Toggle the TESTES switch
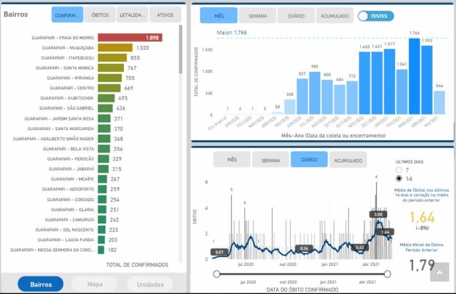Image resolution: width=456 pixels, height=294 pixels. click(376, 16)
